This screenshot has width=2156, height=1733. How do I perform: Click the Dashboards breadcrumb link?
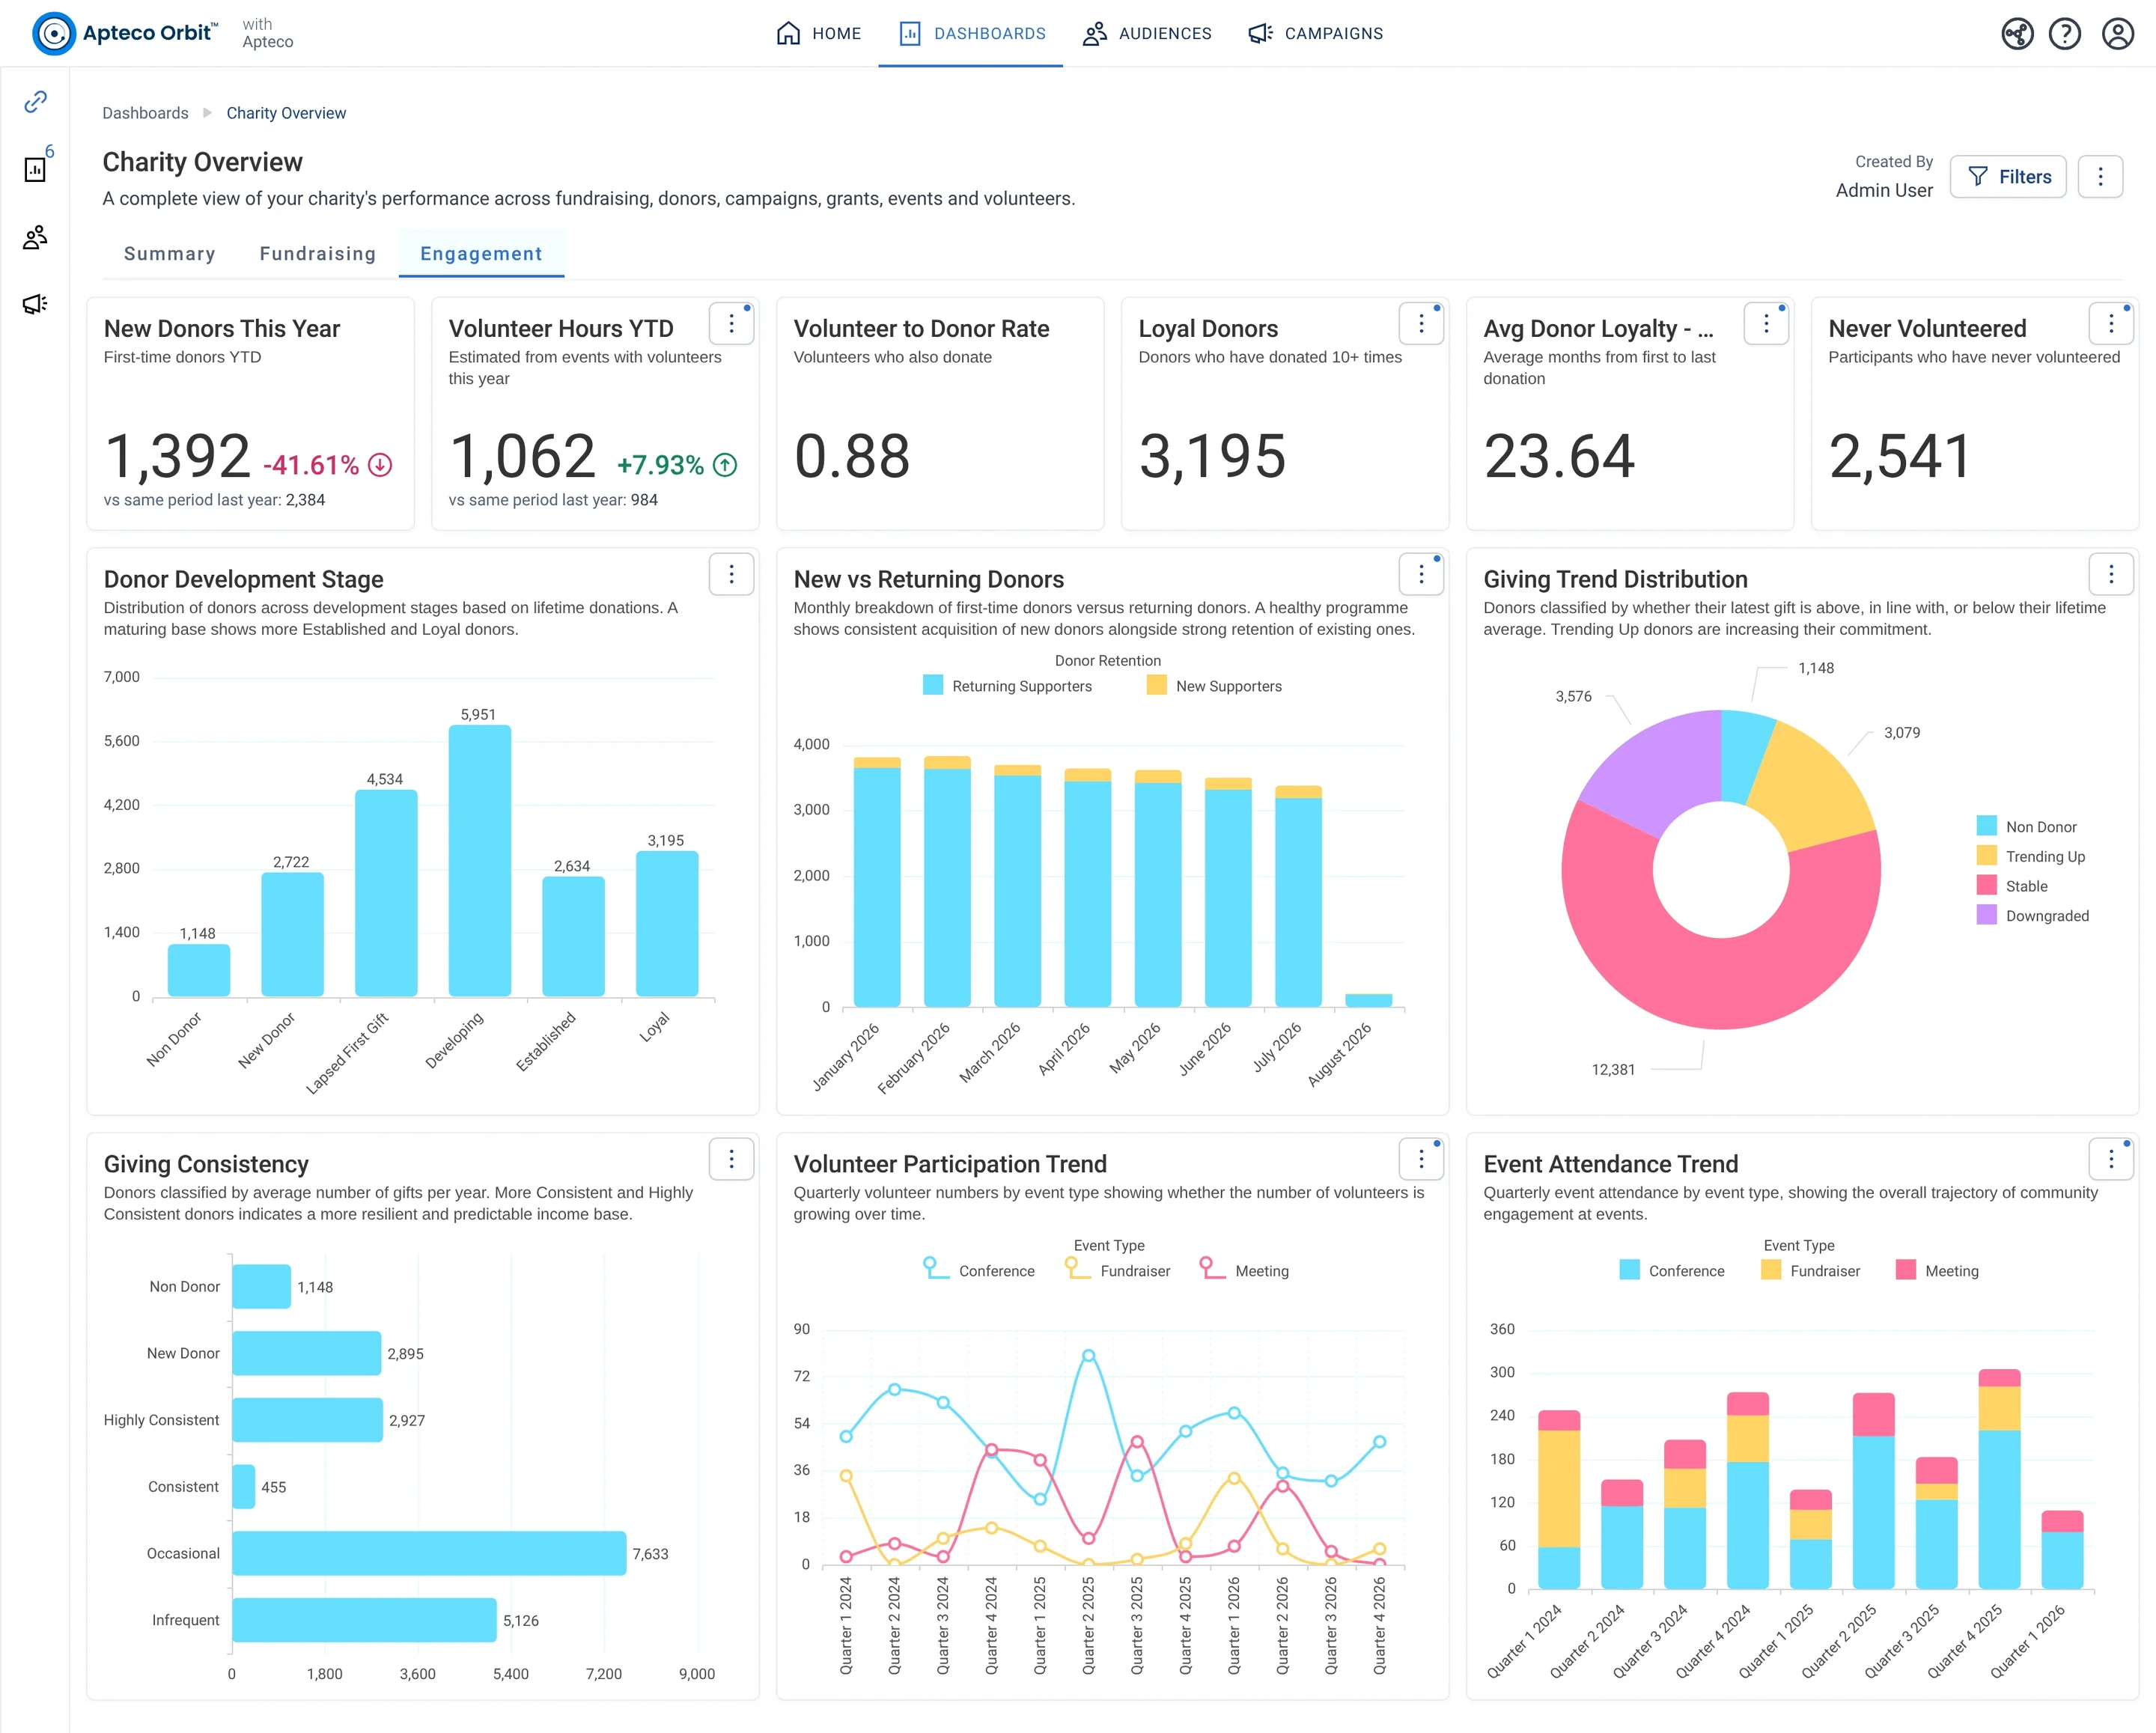145,113
